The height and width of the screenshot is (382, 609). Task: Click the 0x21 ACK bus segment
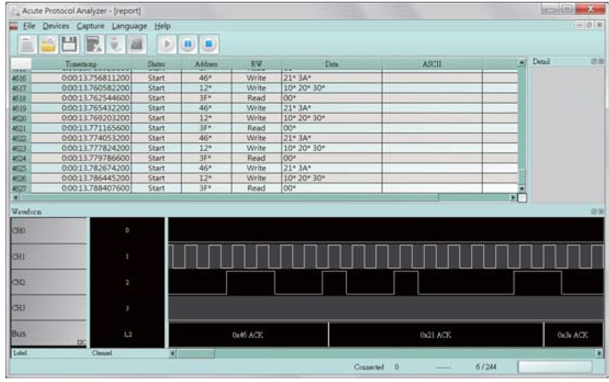[x=436, y=335]
